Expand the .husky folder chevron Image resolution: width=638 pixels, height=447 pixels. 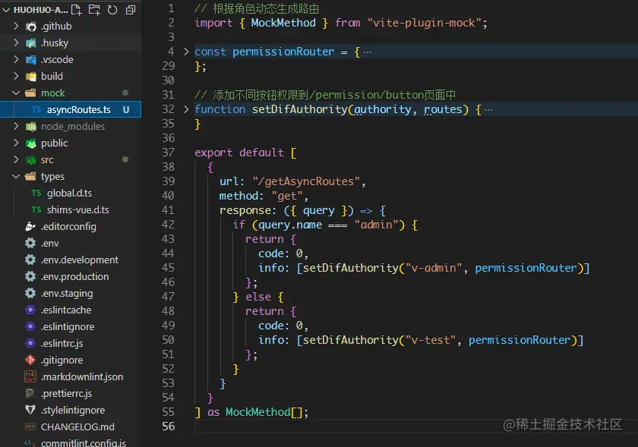(x=16, y=42)
